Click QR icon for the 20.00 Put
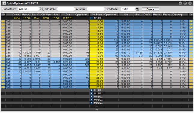This screenshot has height=113, width=194. [x=191, y=62]
